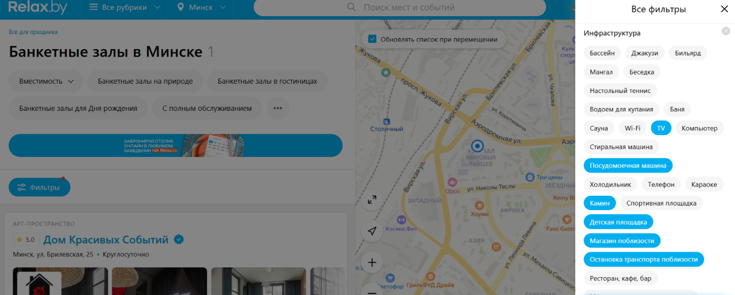Viewport: 735px width, 295px height.
Task: Click the search magnifier icon
Action: [x=351, y=8]
